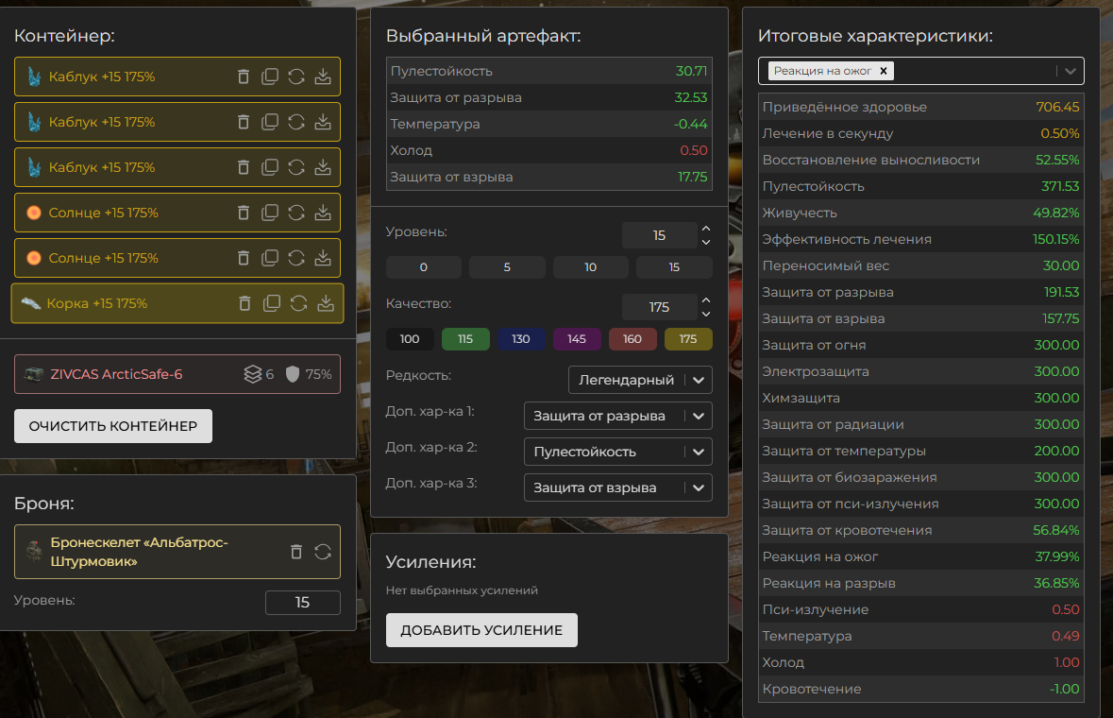Viewport: 1113px width, 718px height.
Task: Click the shield icon beside 75% on ZIVCAS row
Action: [293, 374]
